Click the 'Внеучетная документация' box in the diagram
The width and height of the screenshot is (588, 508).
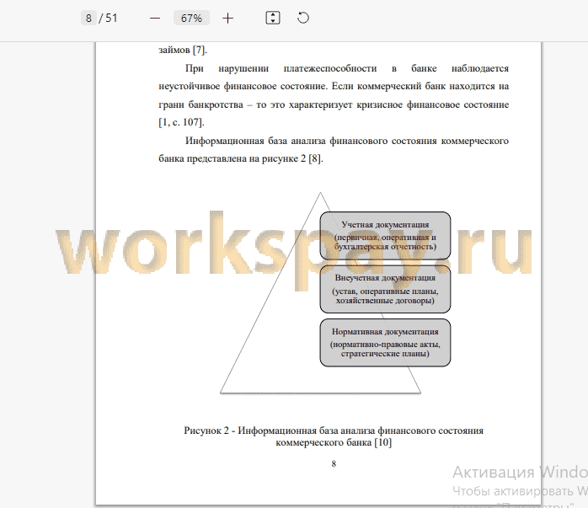tap(385, 289)
